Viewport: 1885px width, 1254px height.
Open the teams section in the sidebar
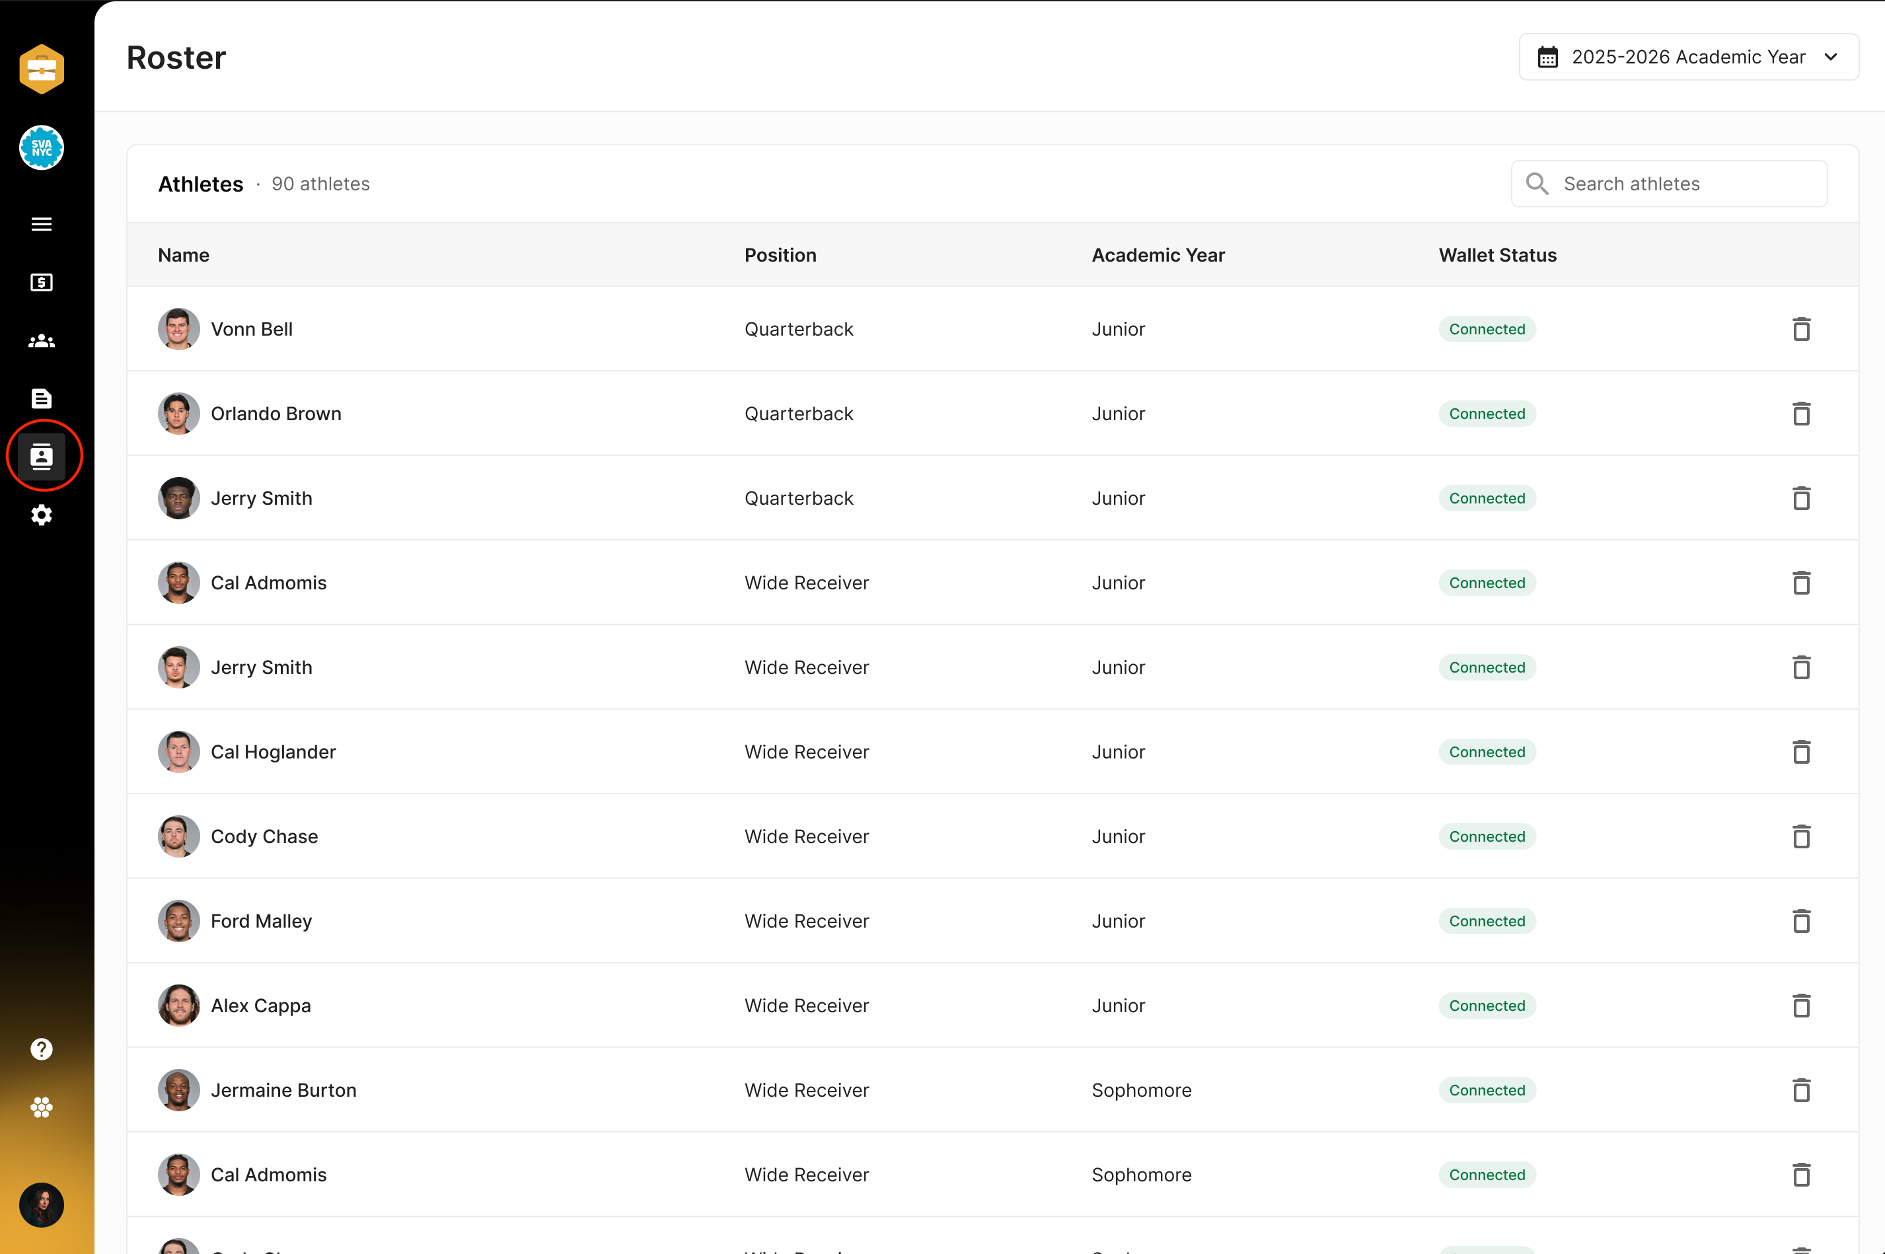pyautogui.click(x=41, y=341)
